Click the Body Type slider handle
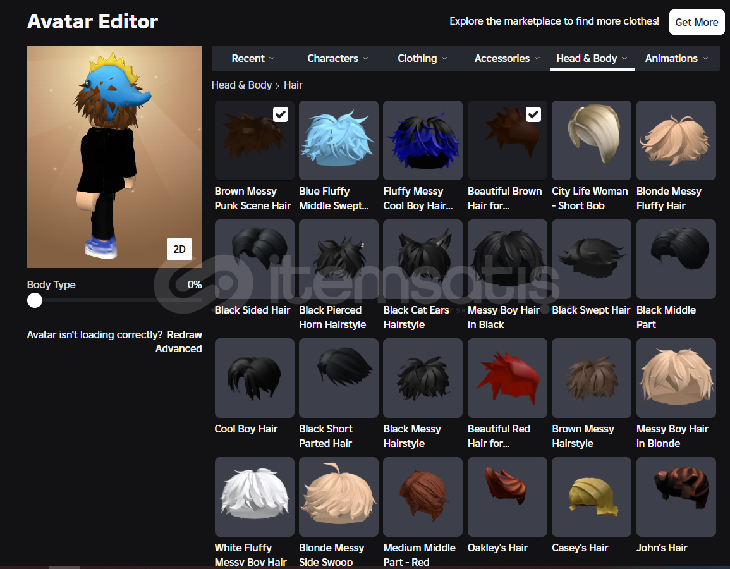The image size is (730, 569). click(x=35, y=300)
